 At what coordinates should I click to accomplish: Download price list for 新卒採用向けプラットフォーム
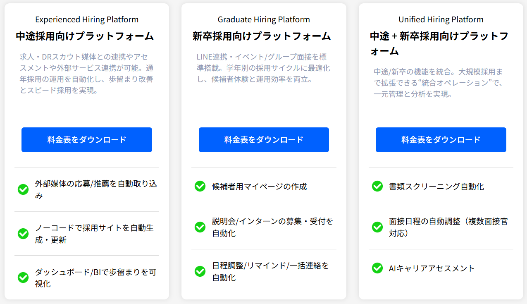coord(264,140)
